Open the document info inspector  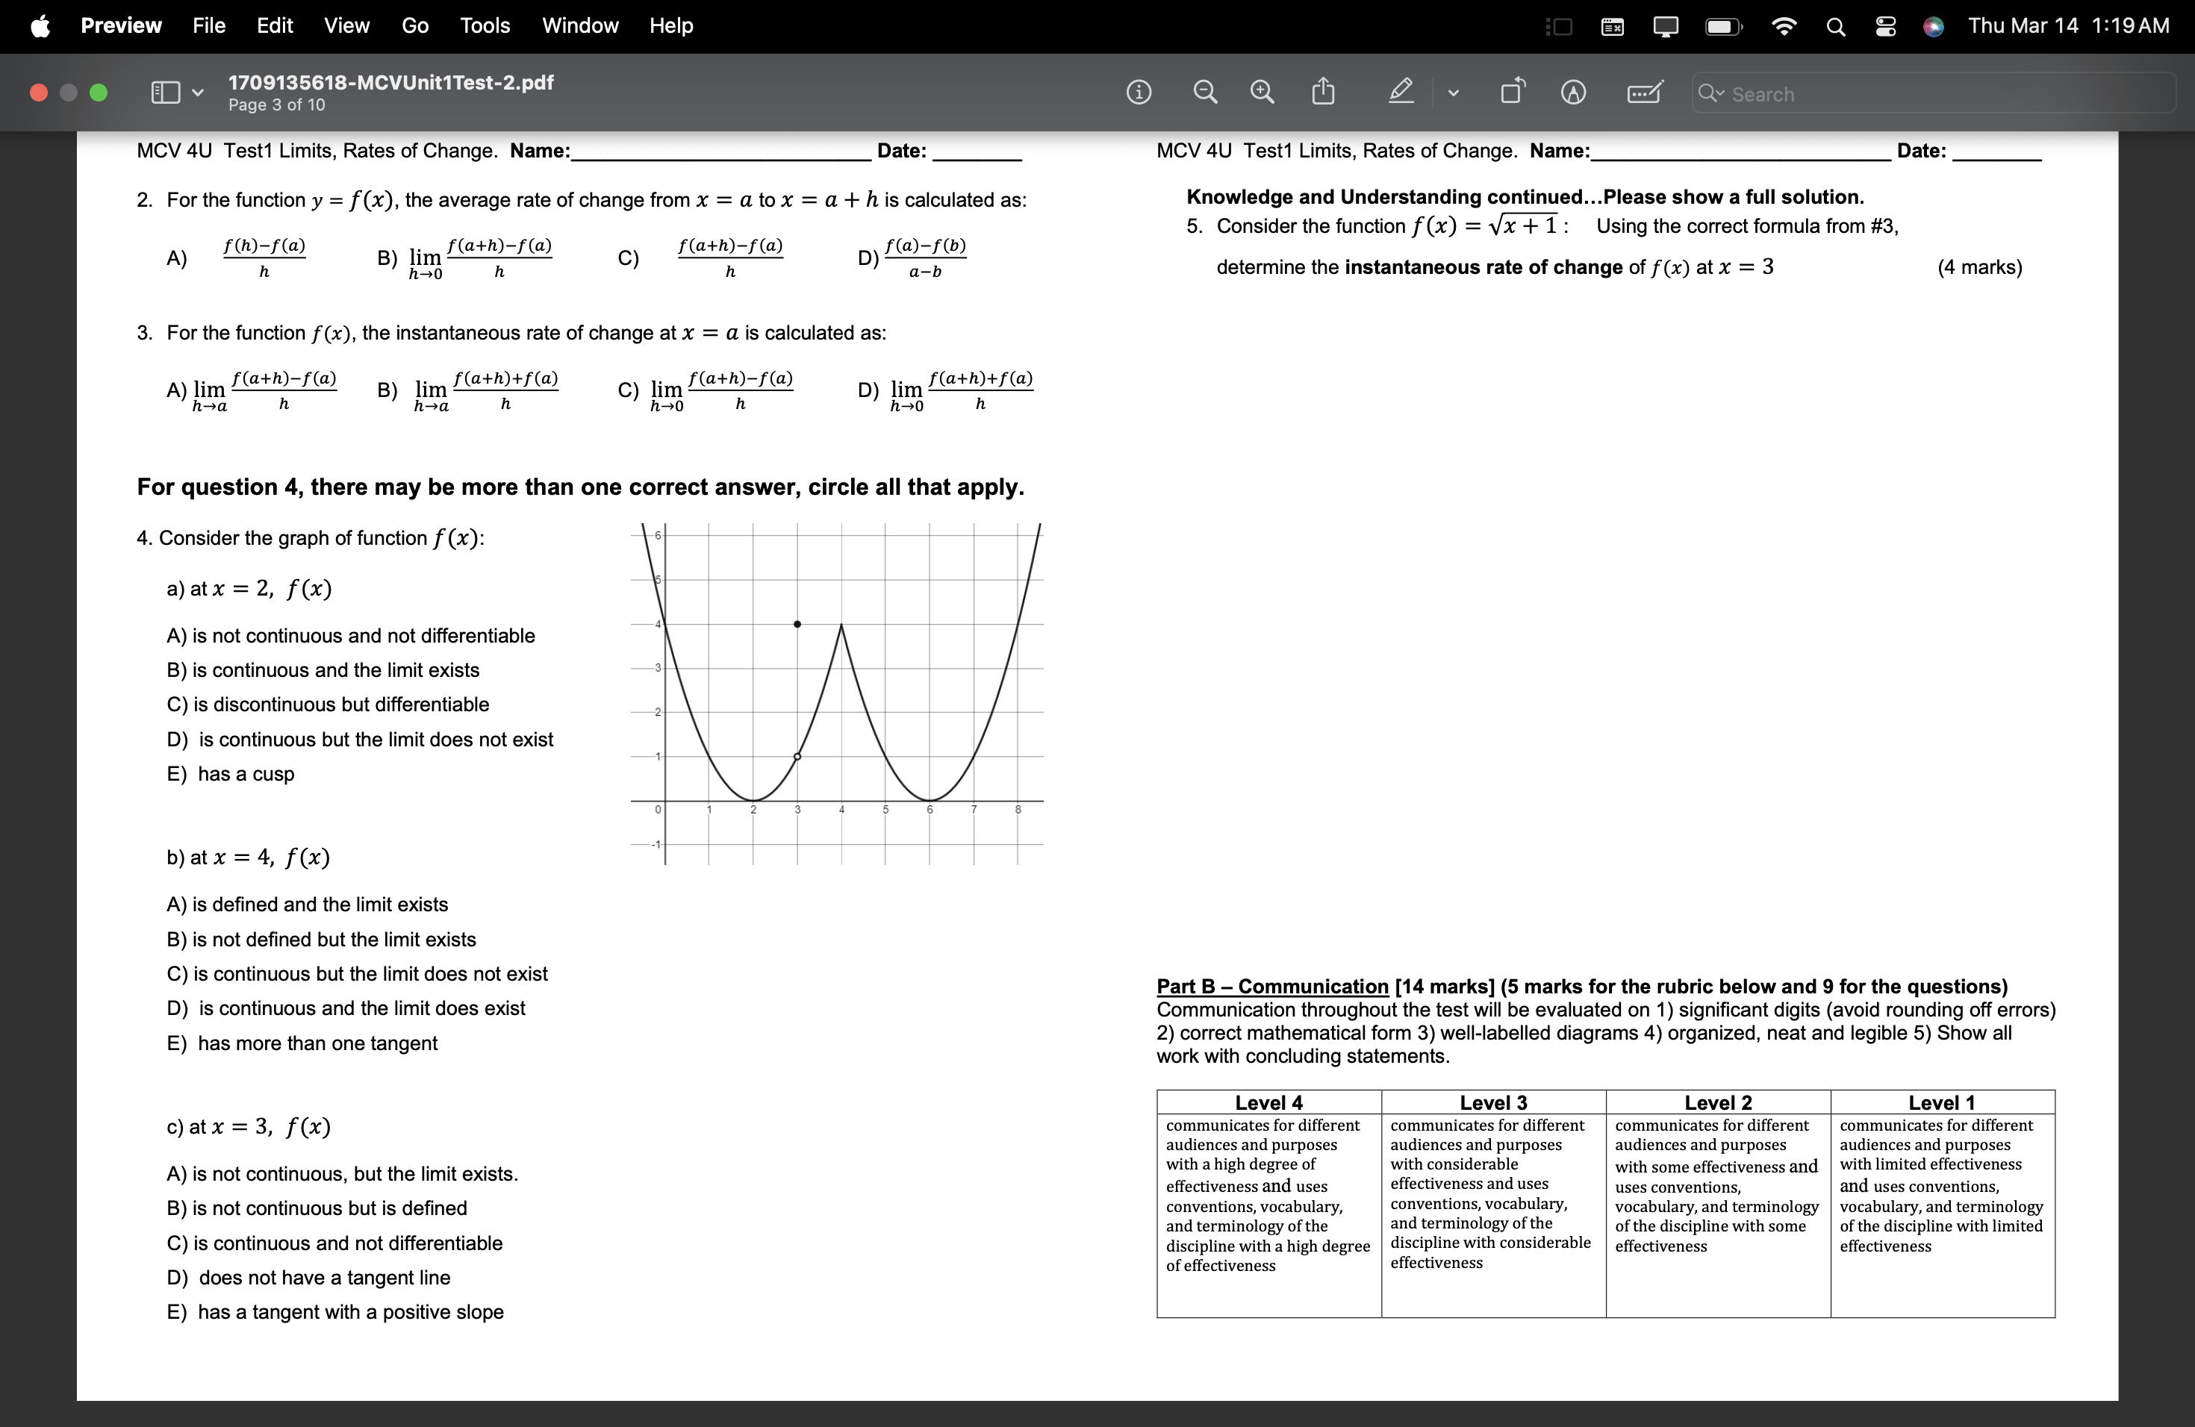point(1141,93)
